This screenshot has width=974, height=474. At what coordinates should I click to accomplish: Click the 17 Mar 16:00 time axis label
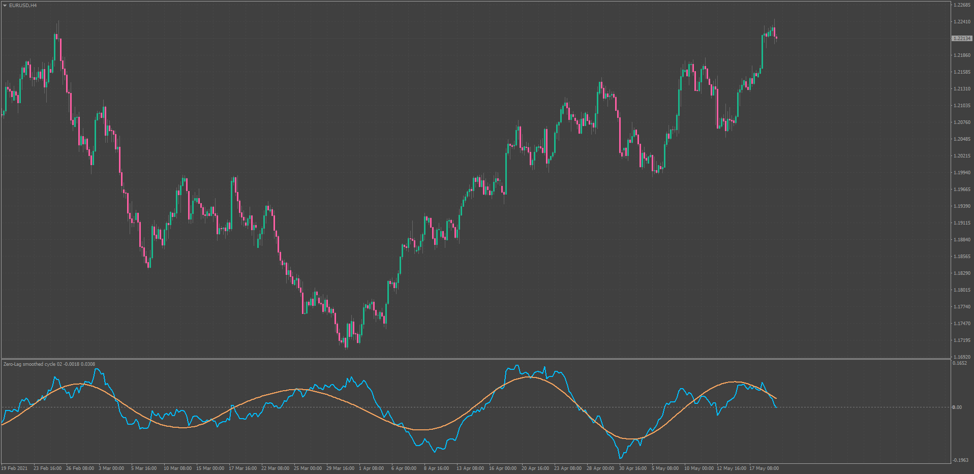tap(243, 468)
